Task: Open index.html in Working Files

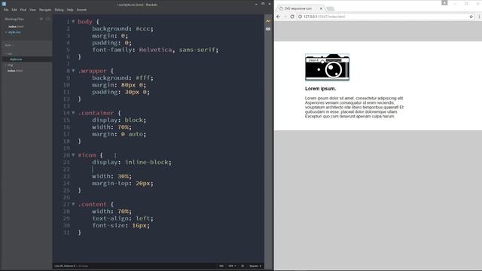Action: pyautogui.click(x=16, y=27)
